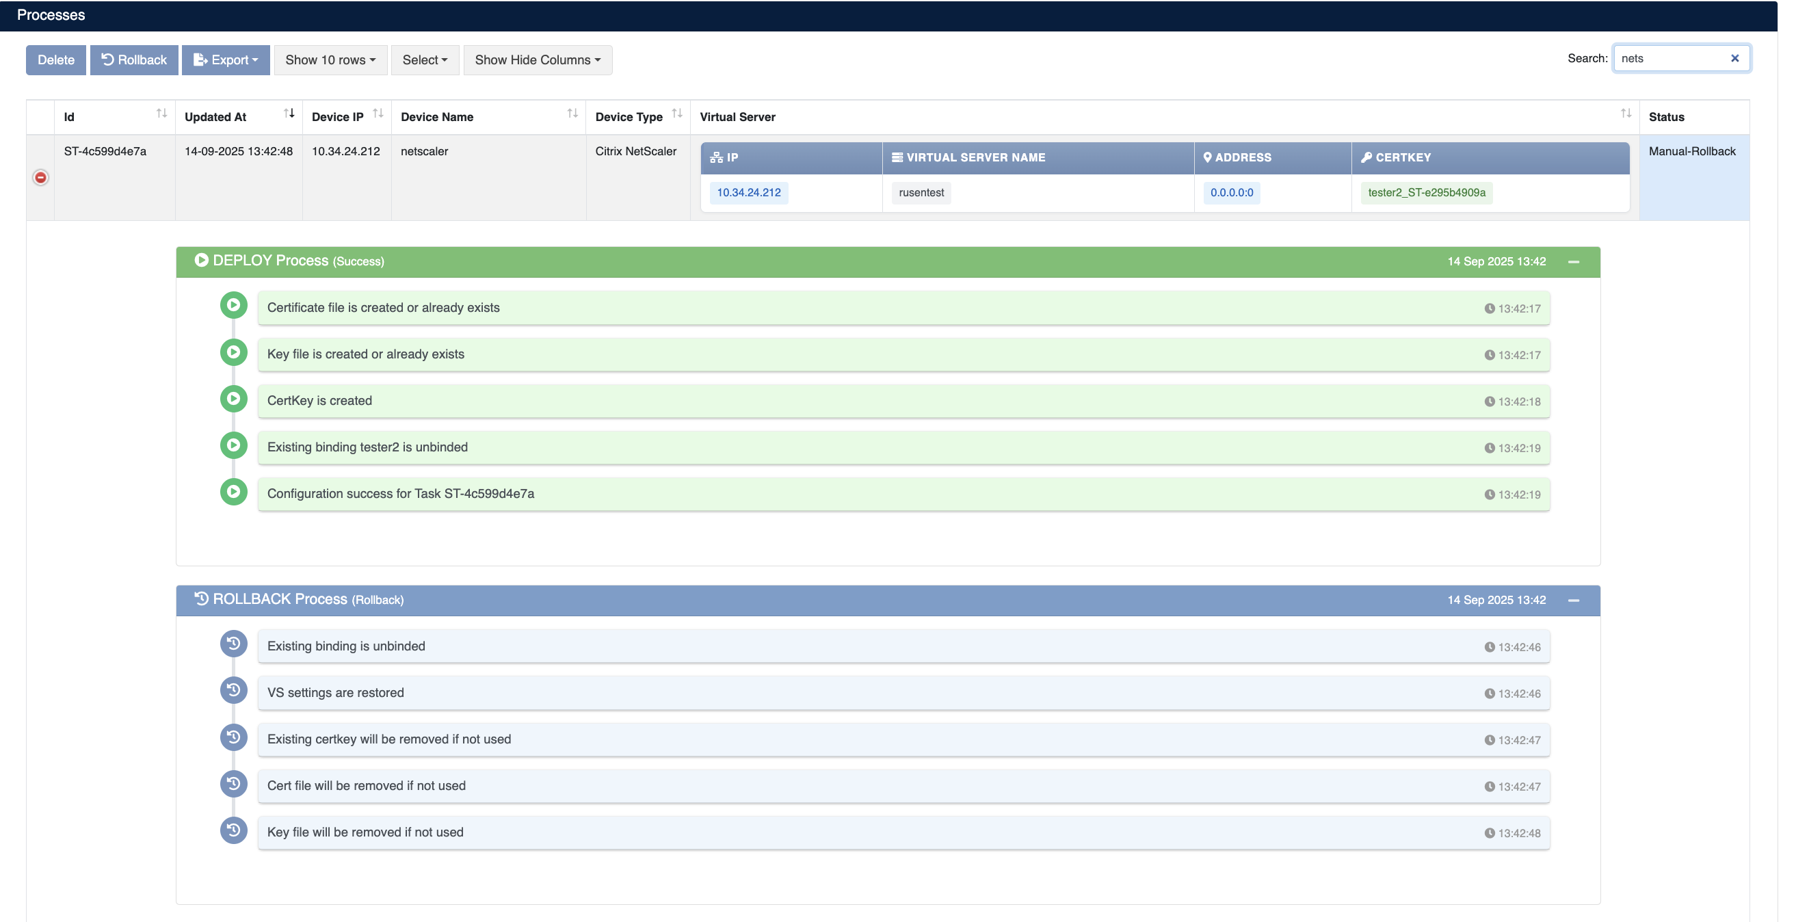The height and width of the screenshot is (922, 1796).
Task: Sort table by Id column
Action: (x=115, y=116)
